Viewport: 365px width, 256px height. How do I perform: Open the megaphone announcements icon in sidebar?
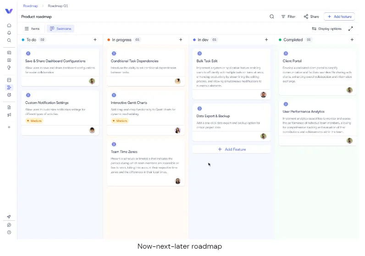coord(9,115)
